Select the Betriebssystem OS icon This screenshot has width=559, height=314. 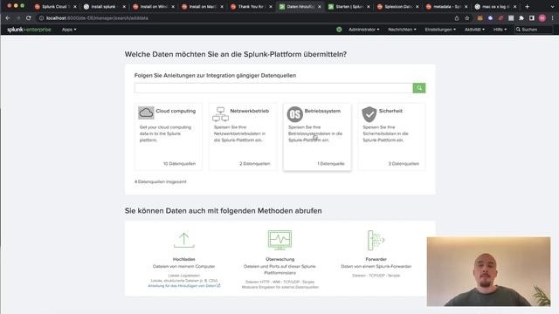coord(295,114)
